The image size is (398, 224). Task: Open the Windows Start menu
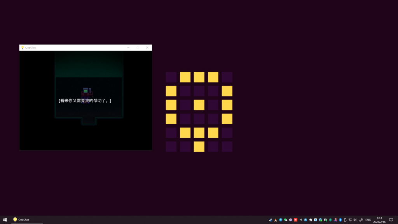click(x=5, y=220)
